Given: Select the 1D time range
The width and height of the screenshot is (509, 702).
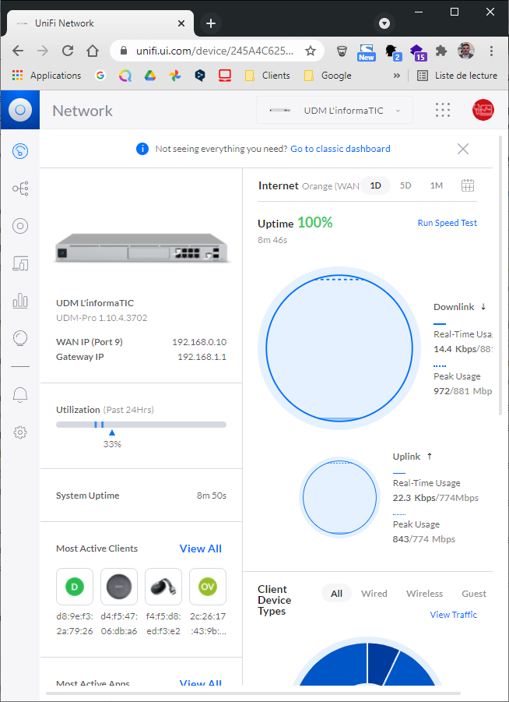Looking at the screenshot, I should click(375, 185).
